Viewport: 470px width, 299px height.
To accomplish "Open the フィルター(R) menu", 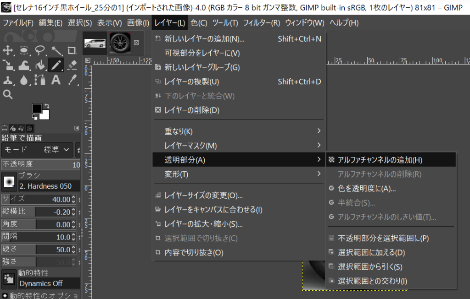I will 261,22.
